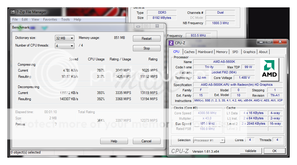Click the 00:01:10 elapsed time value
Viewport: 297px width, 165px height.
click(51, 112)
